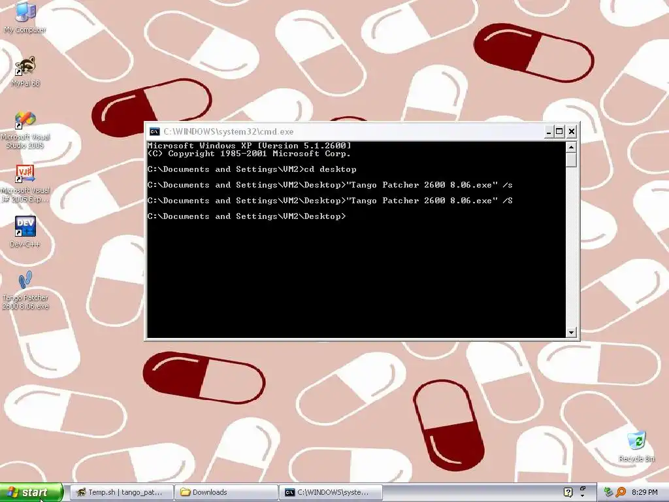
Task: Click the Copyright 1985-2001 Microsoft Corp. line
Action: [249, 154]
